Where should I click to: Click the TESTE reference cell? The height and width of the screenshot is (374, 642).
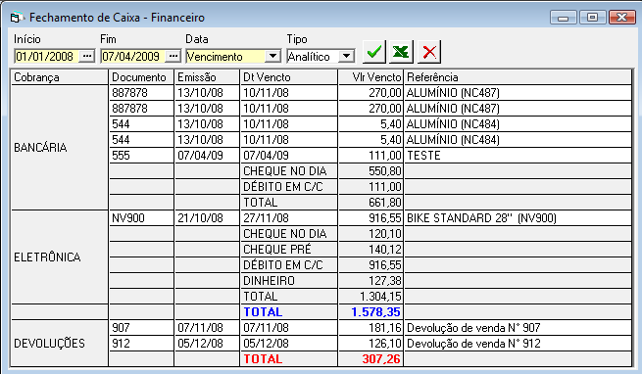point(518,156)
